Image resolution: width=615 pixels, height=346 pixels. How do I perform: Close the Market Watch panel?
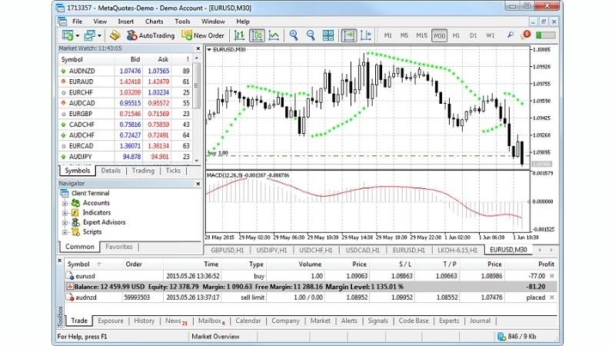tap(198, 48)
